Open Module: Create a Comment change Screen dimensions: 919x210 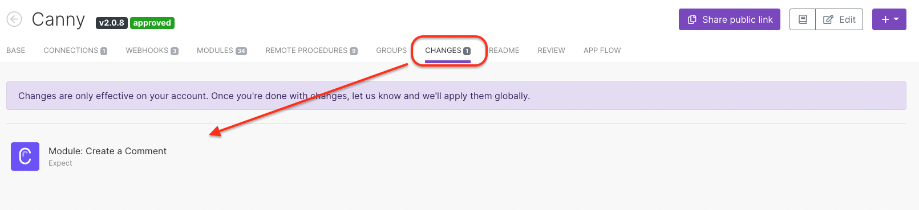click(x=107, y=151)
